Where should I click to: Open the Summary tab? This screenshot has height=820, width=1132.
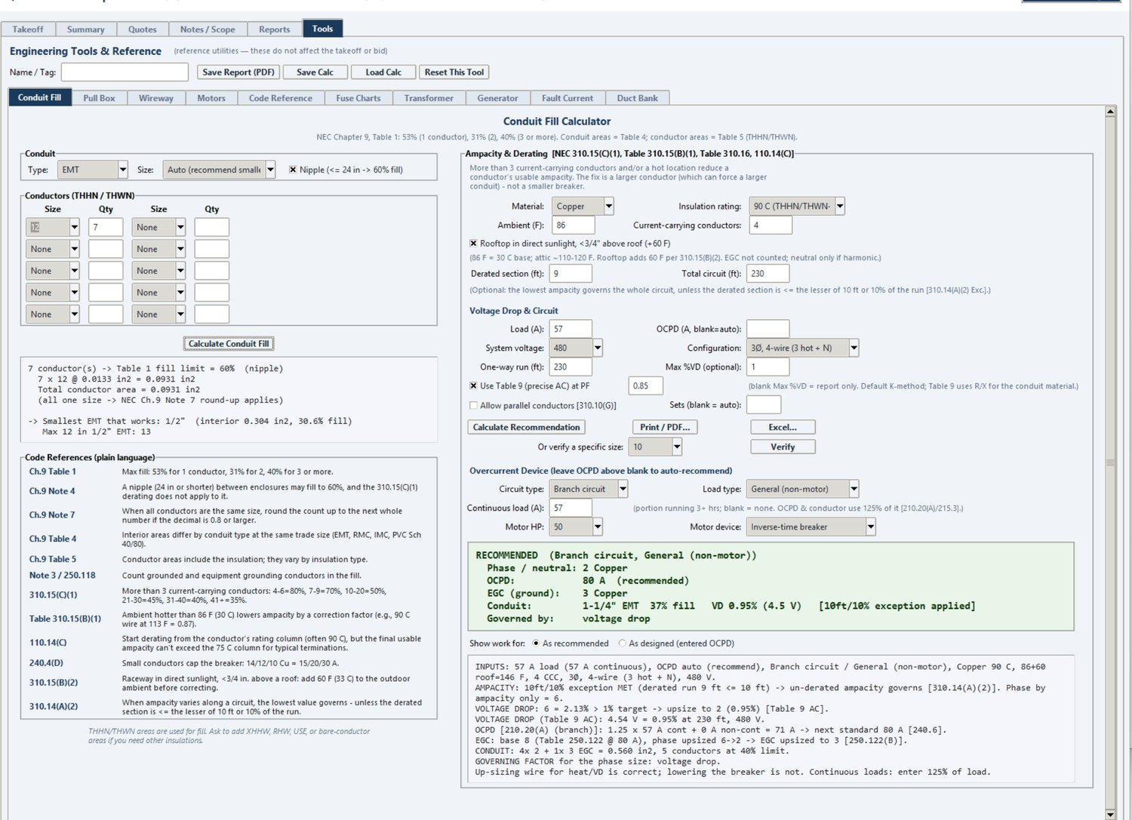click(86, 29)
